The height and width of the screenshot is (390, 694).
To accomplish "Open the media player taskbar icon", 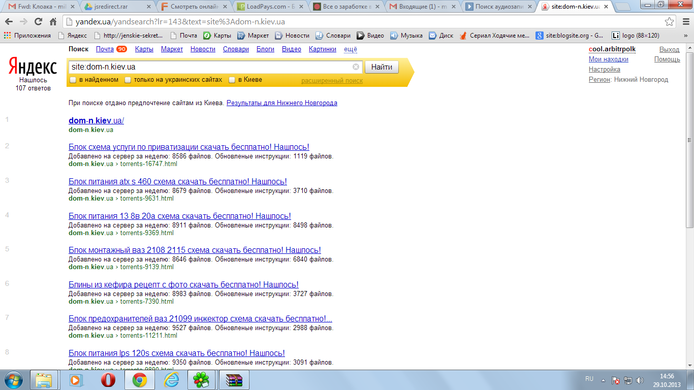I will pos(76,380).
